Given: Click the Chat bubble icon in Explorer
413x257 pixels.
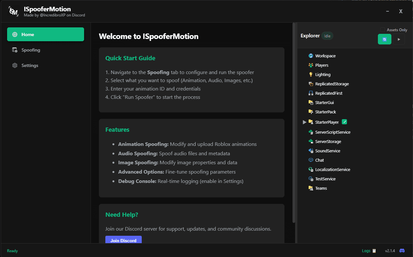Looking at the screenshot, I should tap(311, 160).
